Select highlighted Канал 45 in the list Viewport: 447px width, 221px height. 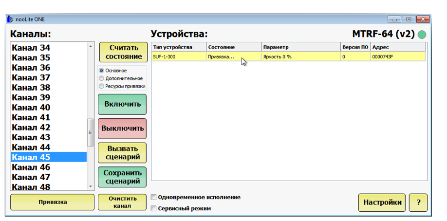point(49,157)
